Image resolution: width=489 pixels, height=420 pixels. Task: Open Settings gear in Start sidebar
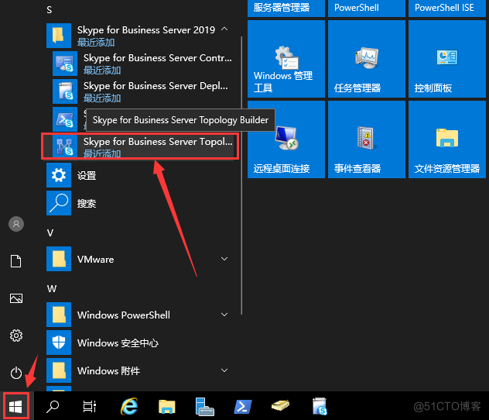click(x=16, y=336)
